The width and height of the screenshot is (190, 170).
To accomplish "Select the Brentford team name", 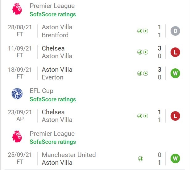I will coord(55,35).
